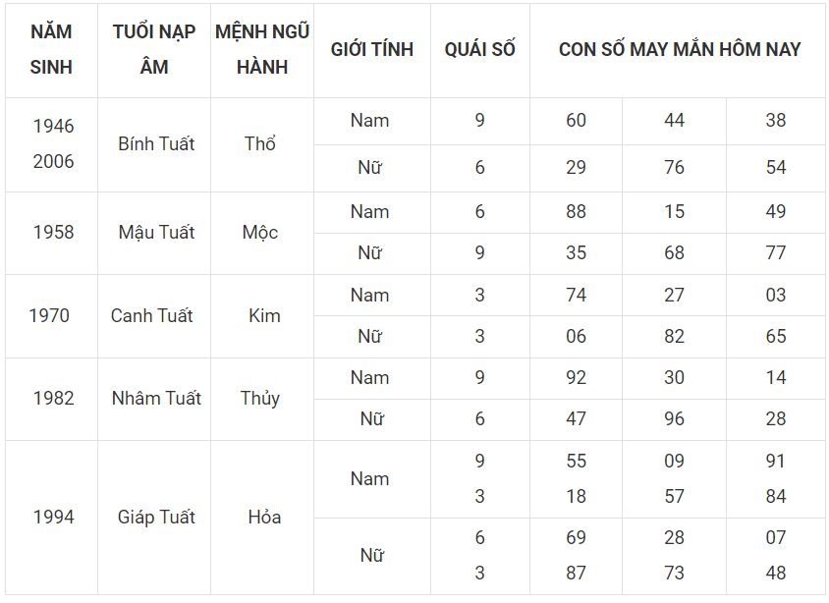Click the Canh Tuất cell

(x=151, y=316)
